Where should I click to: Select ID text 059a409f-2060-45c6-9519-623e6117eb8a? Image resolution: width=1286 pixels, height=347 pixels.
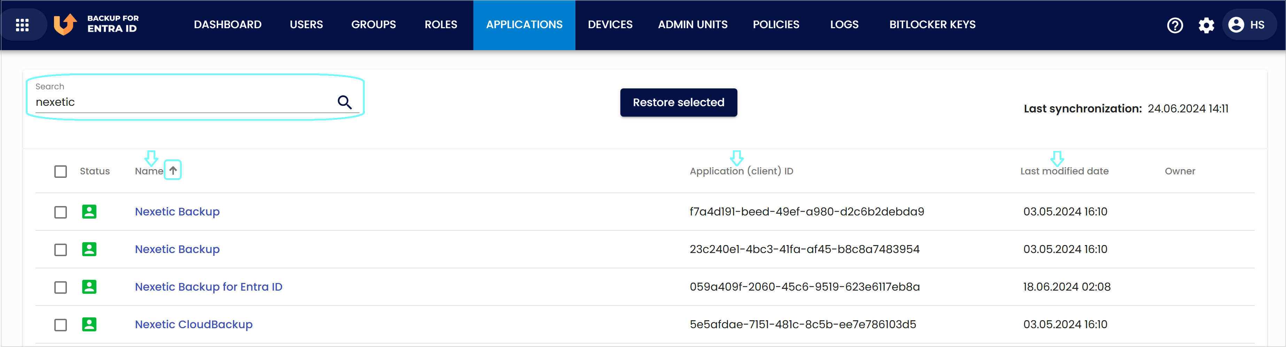click(x=804, y=287)
